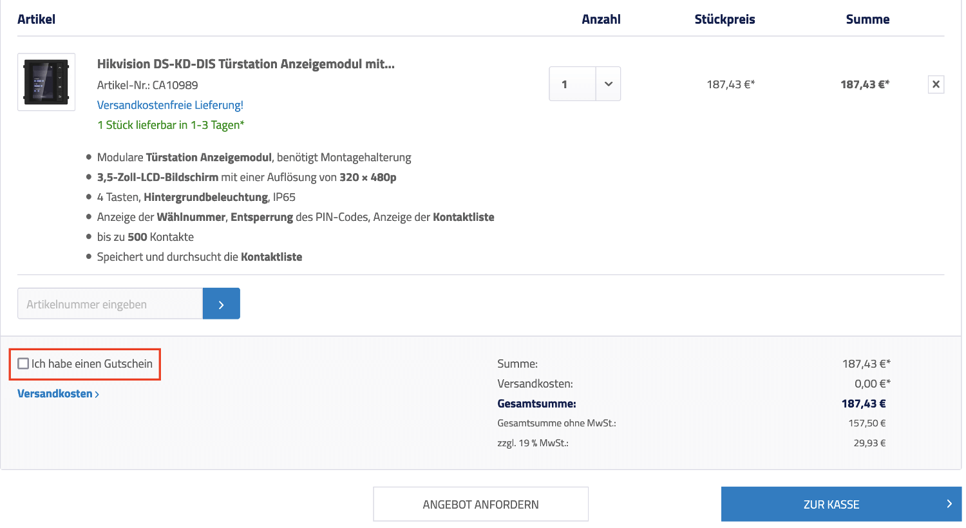Click the quantity value 1 field
The width and height of the screenshot is (966, 528).
tap(573, 84)
